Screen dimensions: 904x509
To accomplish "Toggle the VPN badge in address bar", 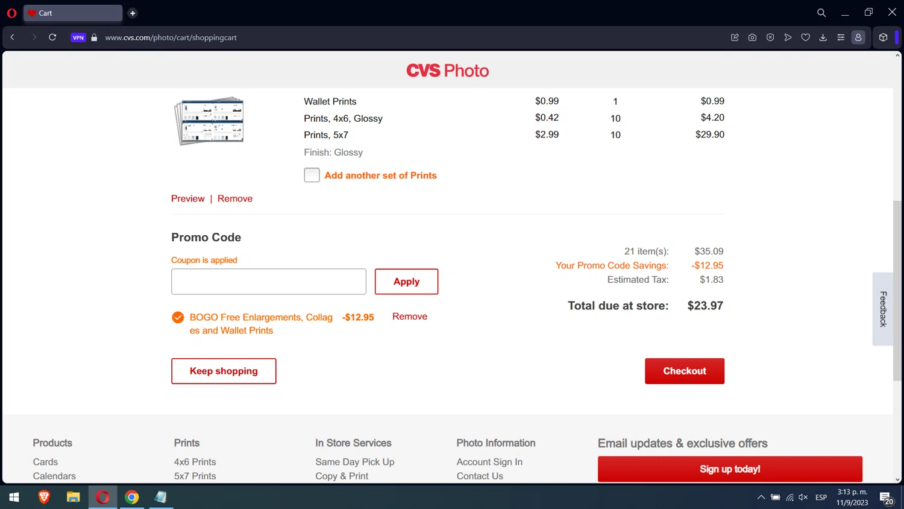I will click(x=78, y=37).
